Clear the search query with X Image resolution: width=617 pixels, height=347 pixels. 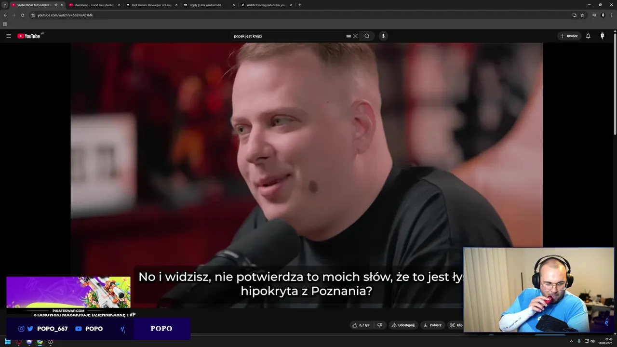click(355, 36)
